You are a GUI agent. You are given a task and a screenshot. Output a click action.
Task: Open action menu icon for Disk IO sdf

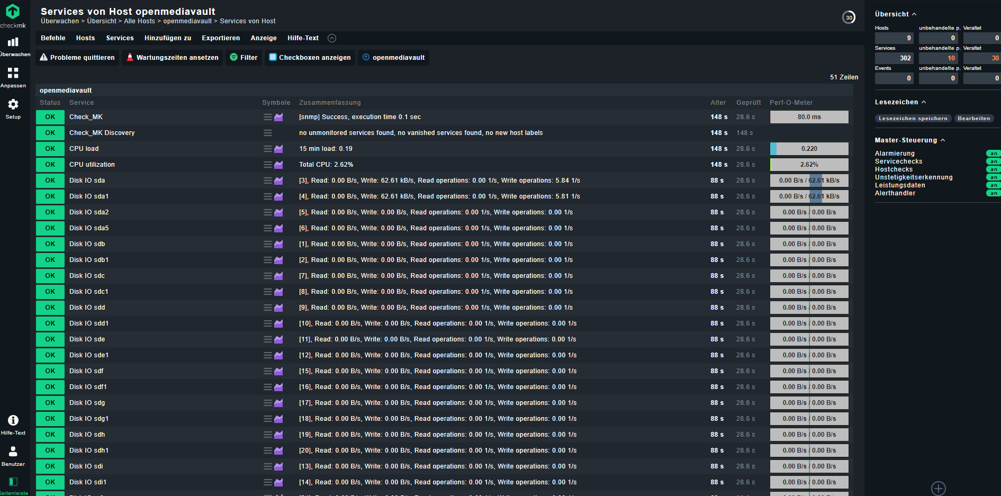[268, 371]
